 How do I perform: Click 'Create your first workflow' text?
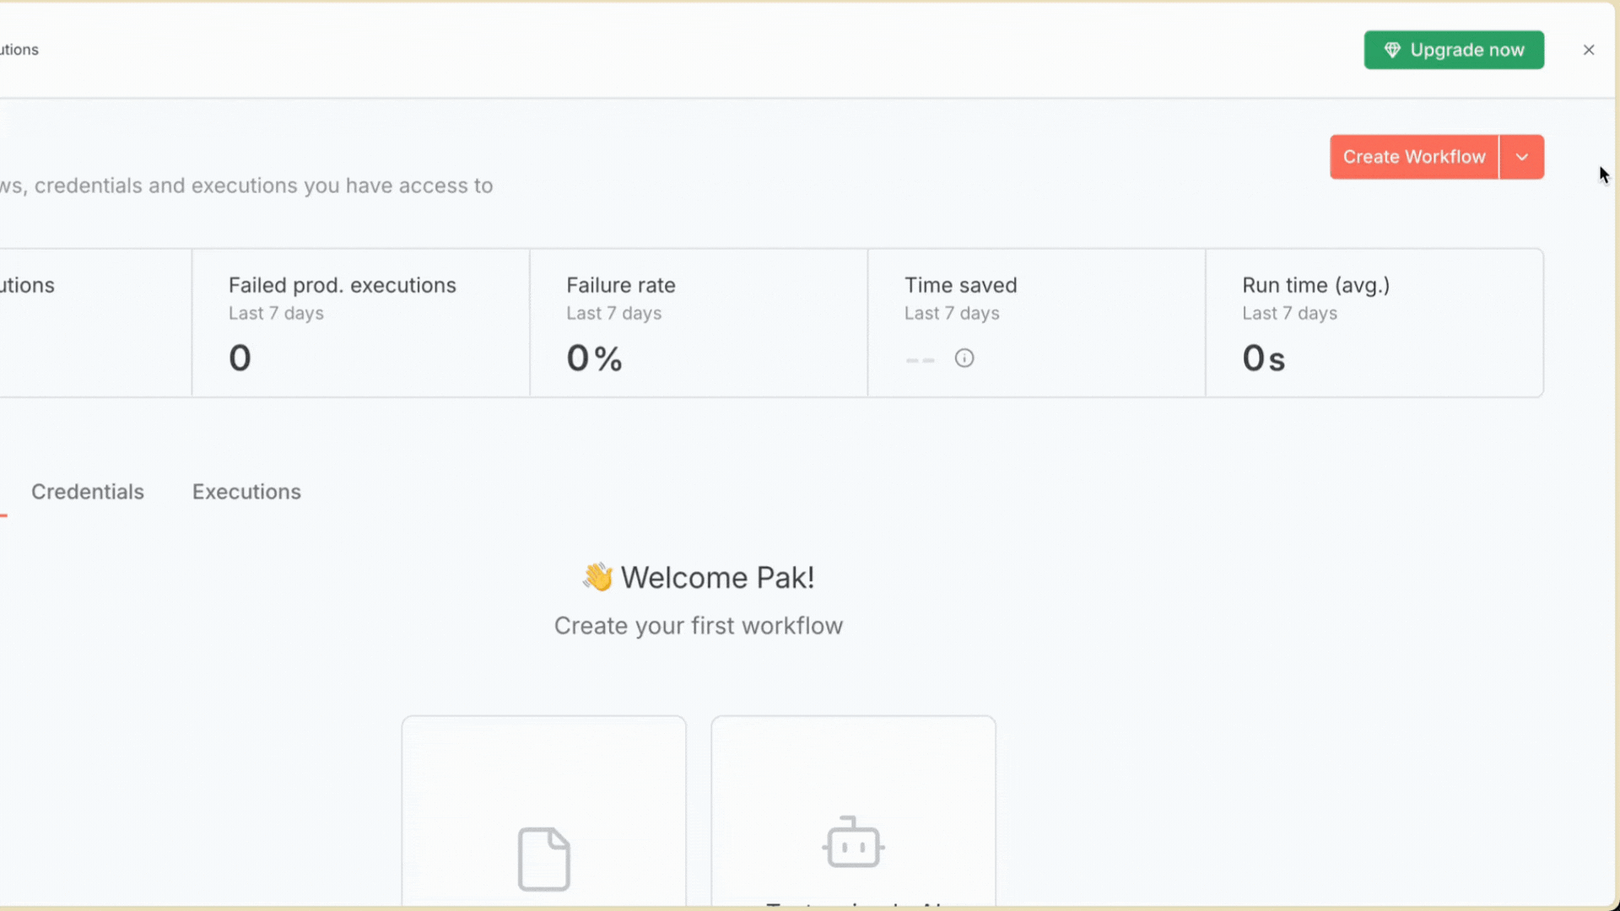[698, 626]
